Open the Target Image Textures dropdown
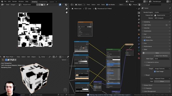The width and height of the screenshot is (172, 96). coord(162,69)
